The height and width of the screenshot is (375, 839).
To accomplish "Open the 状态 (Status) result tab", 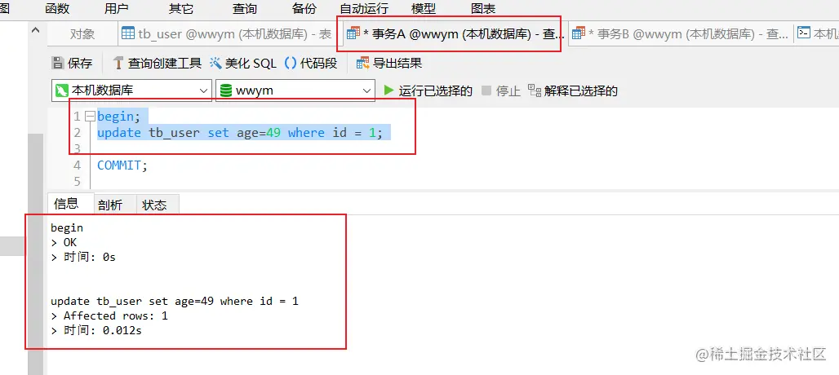I will tap(154, 205).
